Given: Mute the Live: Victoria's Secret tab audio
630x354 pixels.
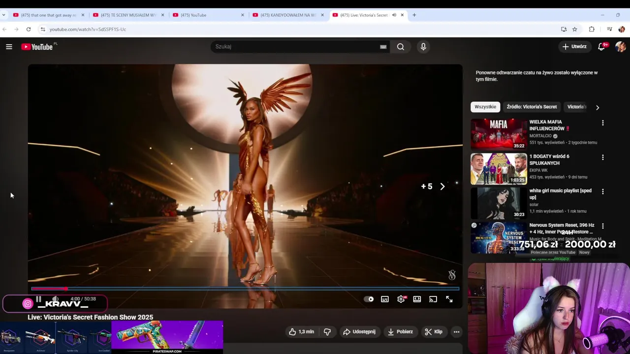Looking at the screenshot, I should (394, 15).
